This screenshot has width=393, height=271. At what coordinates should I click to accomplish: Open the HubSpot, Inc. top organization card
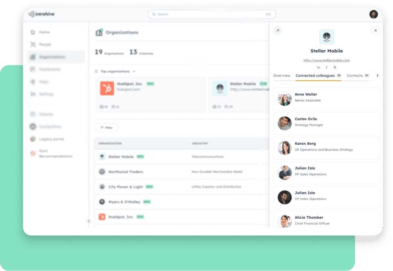point(150,94)
